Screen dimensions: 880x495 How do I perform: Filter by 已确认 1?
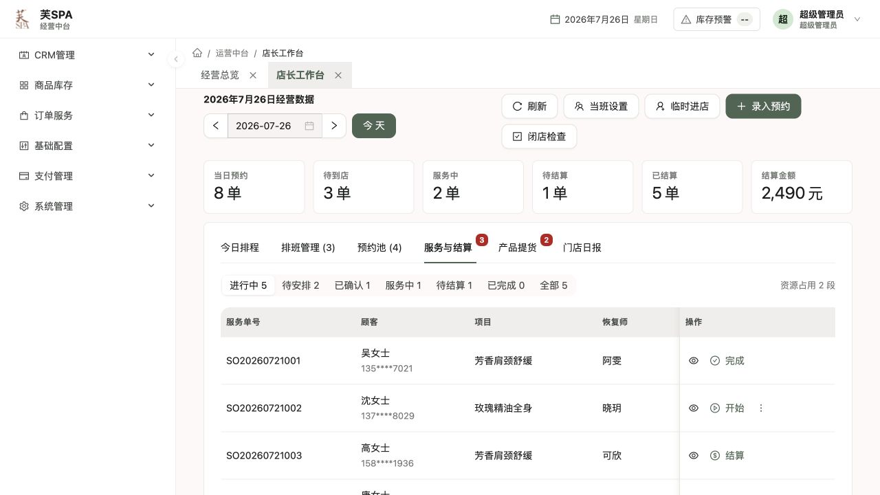pos(353,285)
